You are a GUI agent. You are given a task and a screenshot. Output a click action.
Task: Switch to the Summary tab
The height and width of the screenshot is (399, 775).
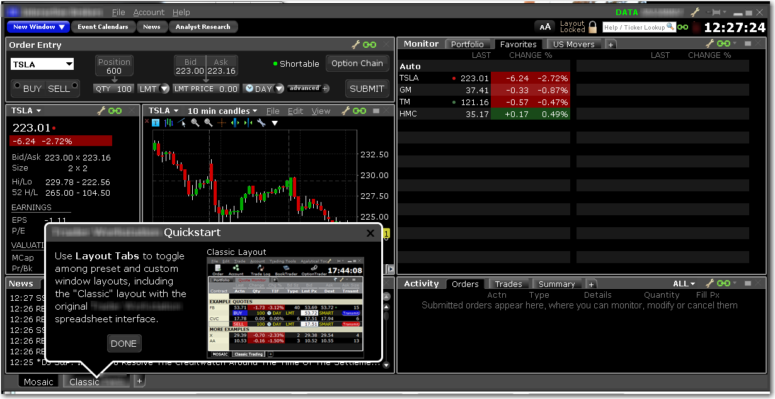[556, 284]
